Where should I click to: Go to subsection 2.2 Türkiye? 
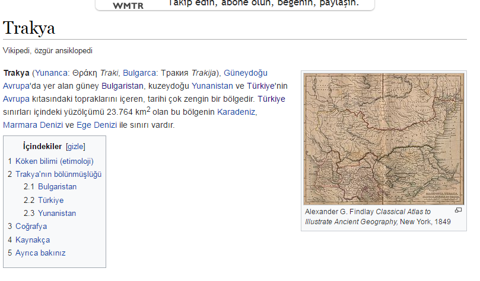pyautogui.click(x=44, y=201)
